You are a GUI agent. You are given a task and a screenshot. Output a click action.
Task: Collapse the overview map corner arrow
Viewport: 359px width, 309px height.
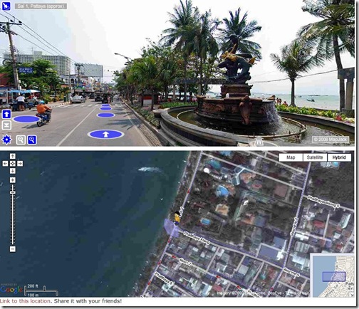tap(352, 295)
